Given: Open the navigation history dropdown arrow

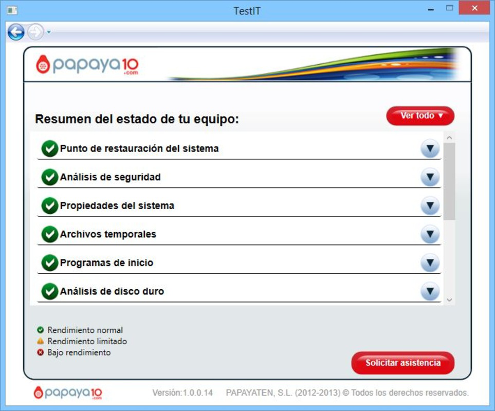Looking at the screenshot, I should pos(49,32).
